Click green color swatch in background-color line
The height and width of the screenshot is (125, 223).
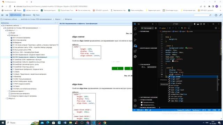tap(186, 48)
